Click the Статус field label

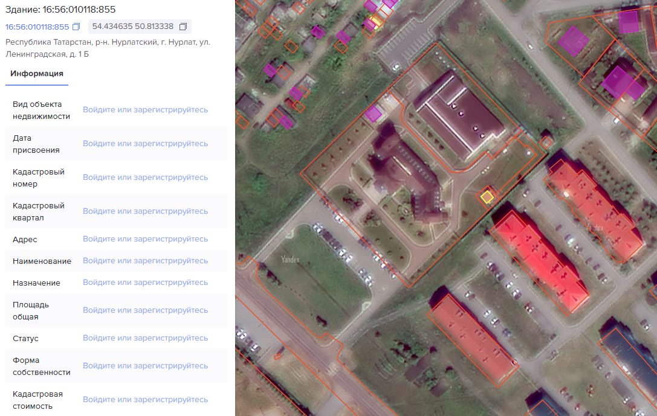(25, 339)
